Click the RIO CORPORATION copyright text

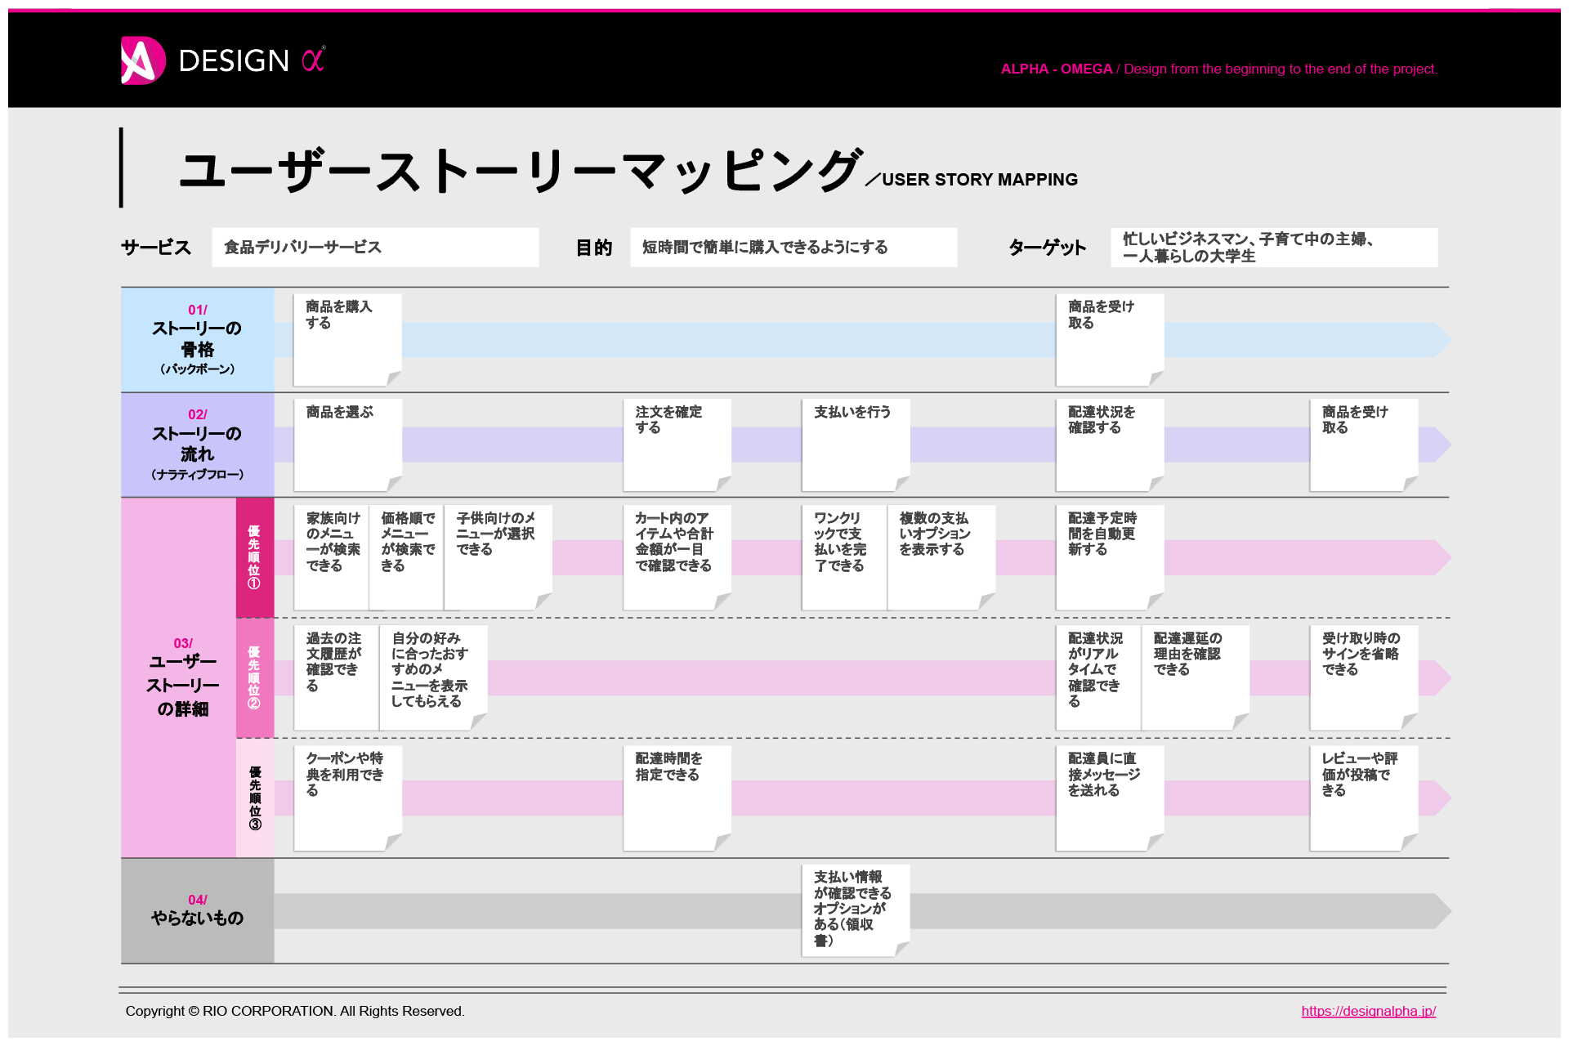(295, 1011)
